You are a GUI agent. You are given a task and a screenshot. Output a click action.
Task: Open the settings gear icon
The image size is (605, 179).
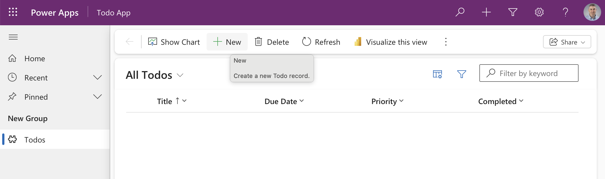[539, 12]
